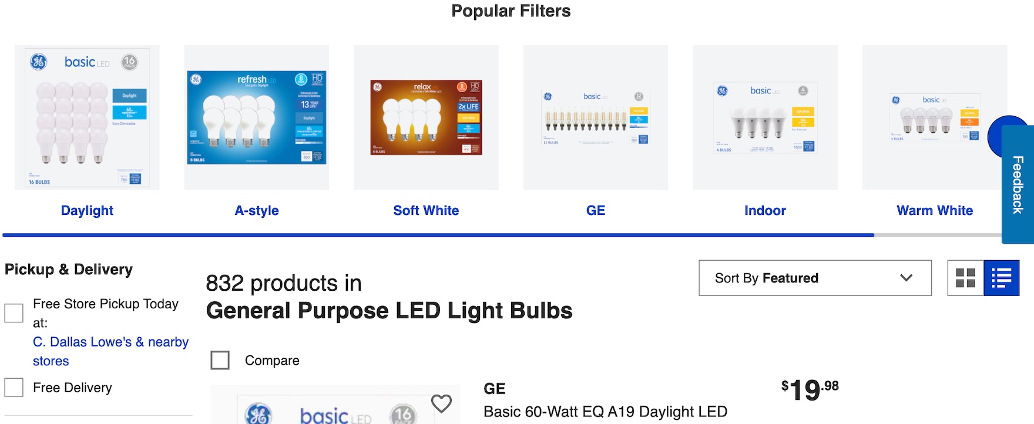Open the Basic 60-Watt EQ A19 product title
1034x424 pixels.
[605, 412]
